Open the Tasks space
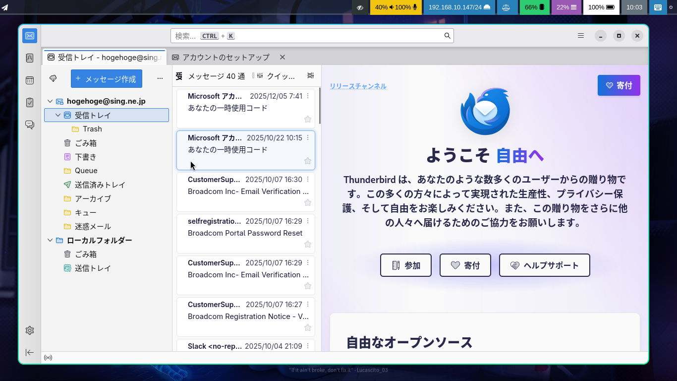The width and height of the screenshot is (677, 381). (30, 103)
